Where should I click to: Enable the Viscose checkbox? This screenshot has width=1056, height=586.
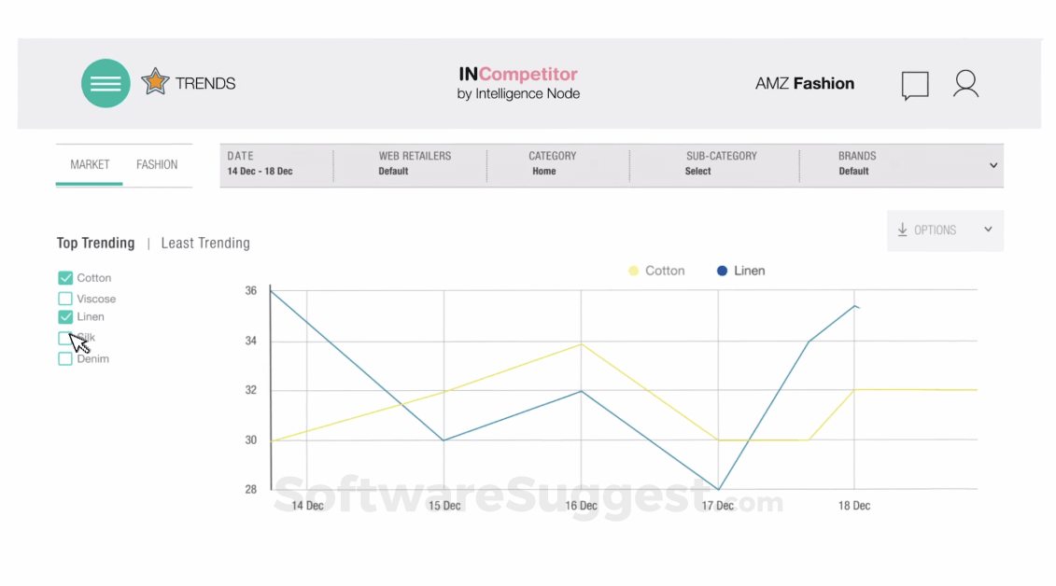click(x=64, y=298)
